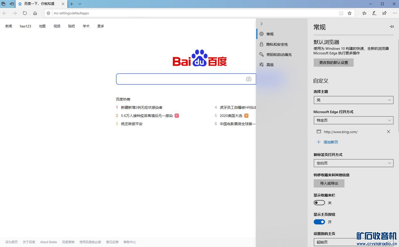Viewport: 399px width, 247px height.
Task: Open the 地图 link
Action: coord(42,26)
